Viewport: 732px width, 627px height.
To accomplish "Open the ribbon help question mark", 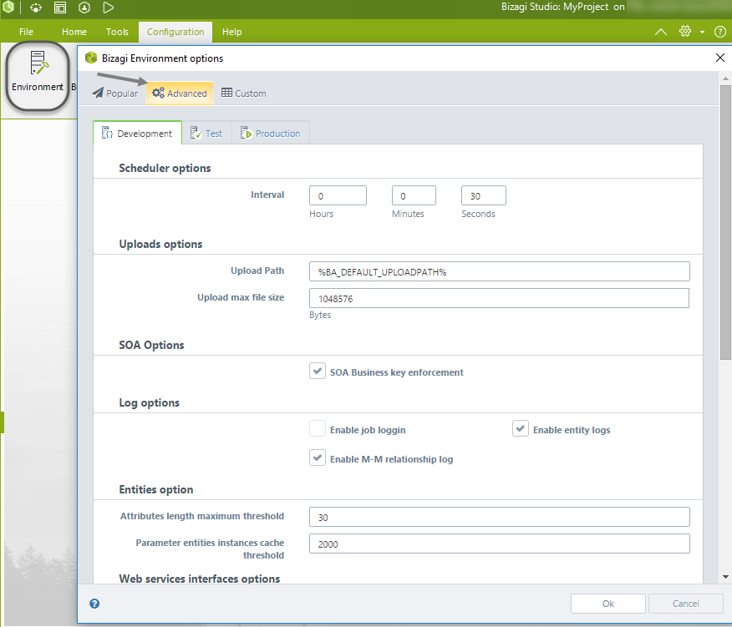I will point(719,32).
